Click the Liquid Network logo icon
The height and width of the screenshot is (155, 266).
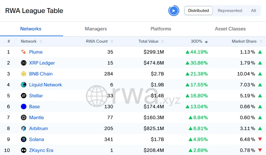(x=24, y=85)
